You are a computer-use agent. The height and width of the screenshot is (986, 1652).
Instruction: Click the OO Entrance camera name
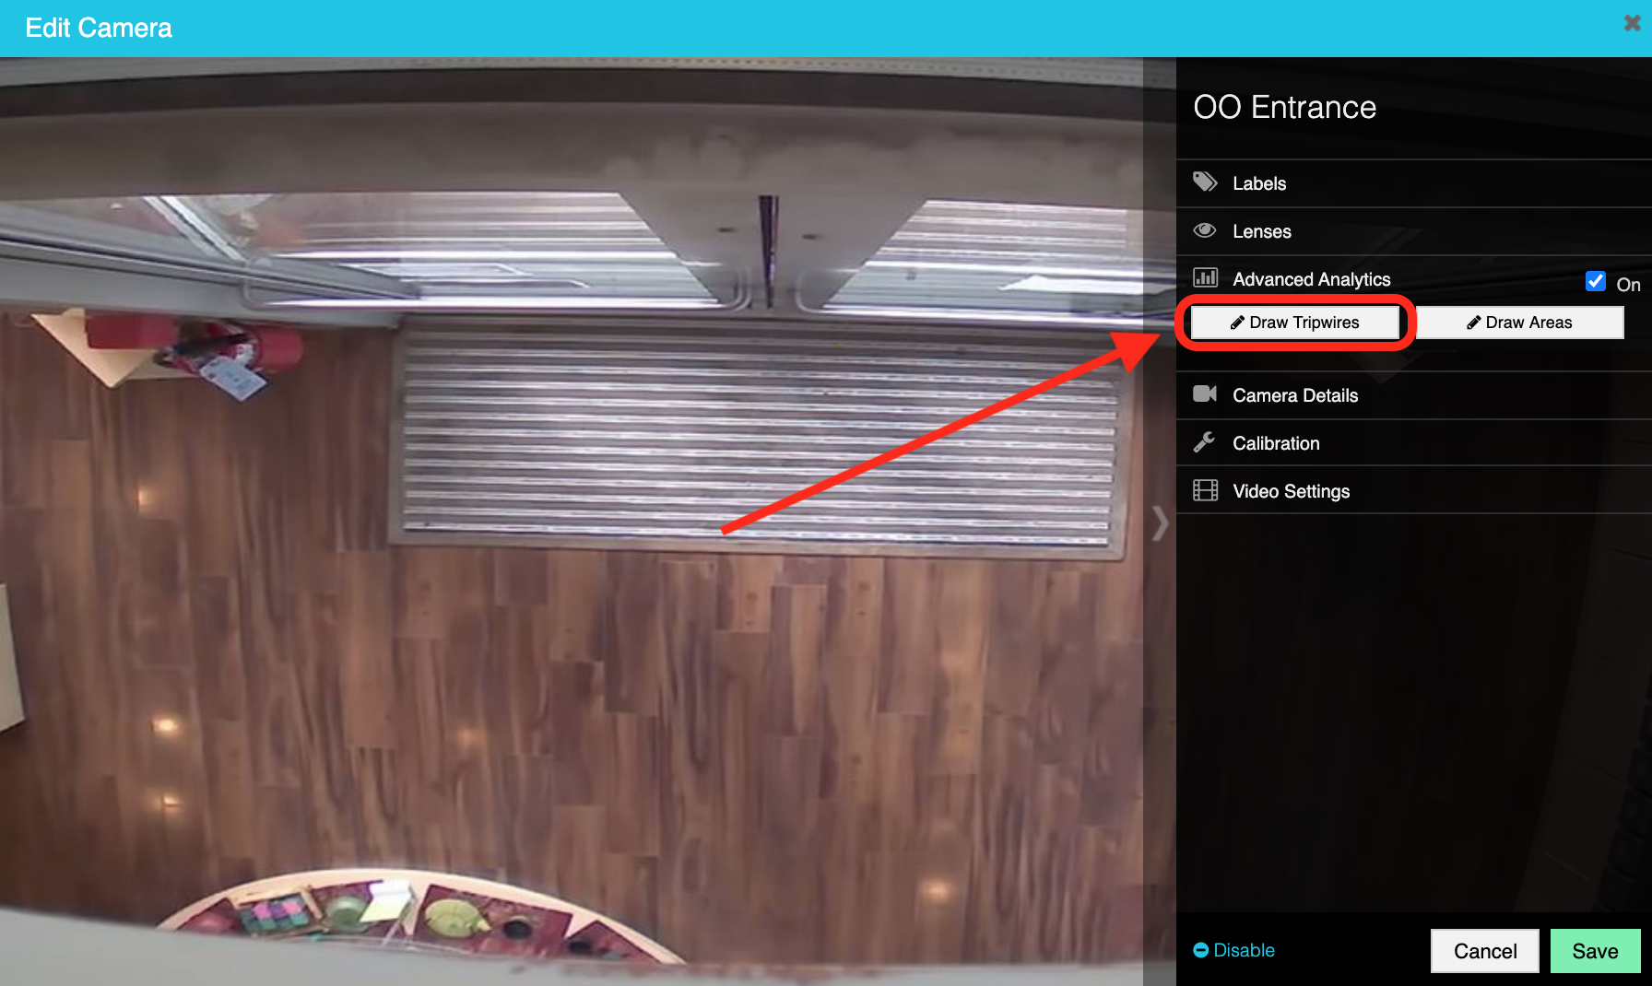coord(1284,107)
